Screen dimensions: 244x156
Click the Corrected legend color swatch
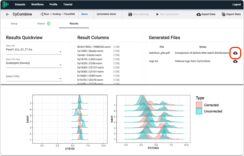click(x=199, y=105)
